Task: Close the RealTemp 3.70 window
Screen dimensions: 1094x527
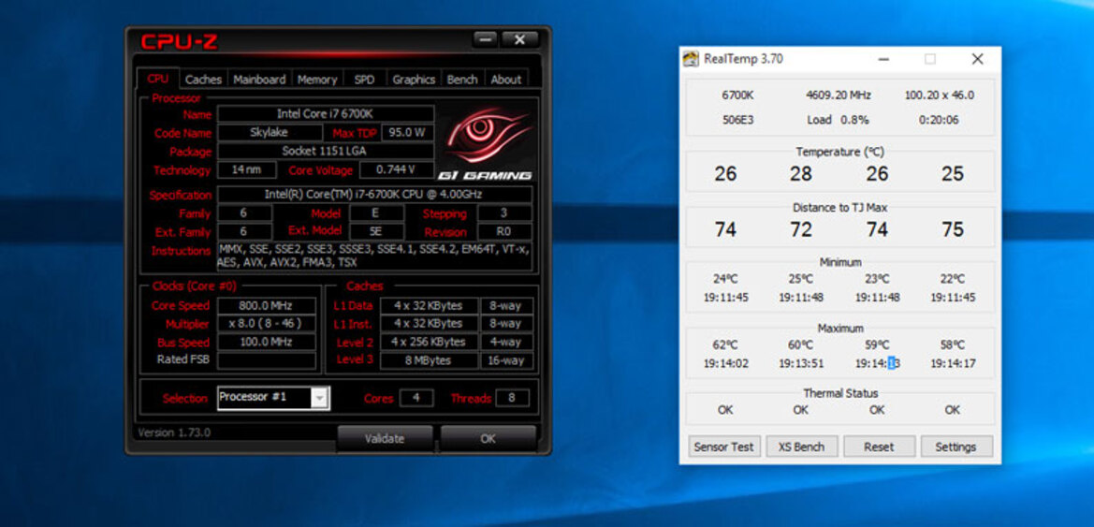Action: [x=977, y=59]
